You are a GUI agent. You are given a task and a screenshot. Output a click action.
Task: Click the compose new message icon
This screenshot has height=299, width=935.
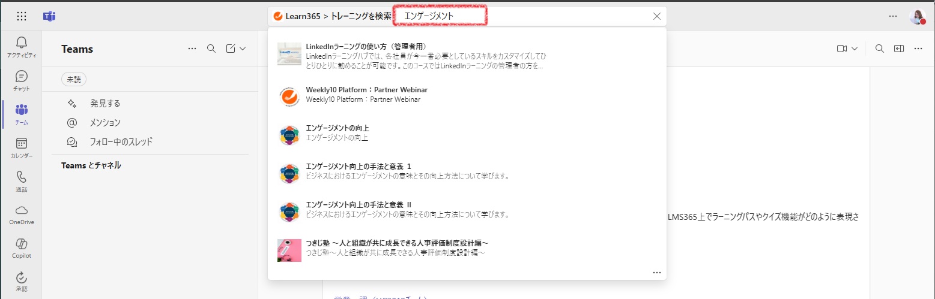[x=231, y=49]
